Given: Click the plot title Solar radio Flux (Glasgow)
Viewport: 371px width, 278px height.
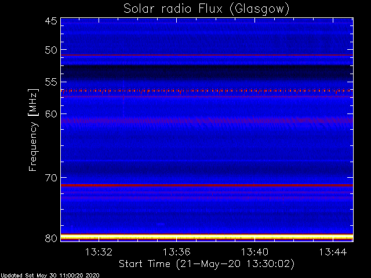Looking at the screenshot, I should click(206, 9).
